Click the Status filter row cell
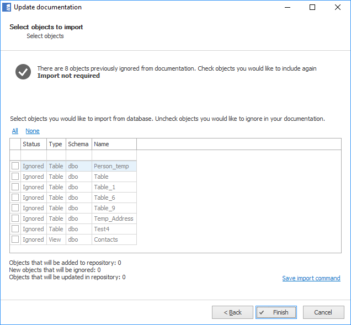351x325 pixels. coord(33,155)
